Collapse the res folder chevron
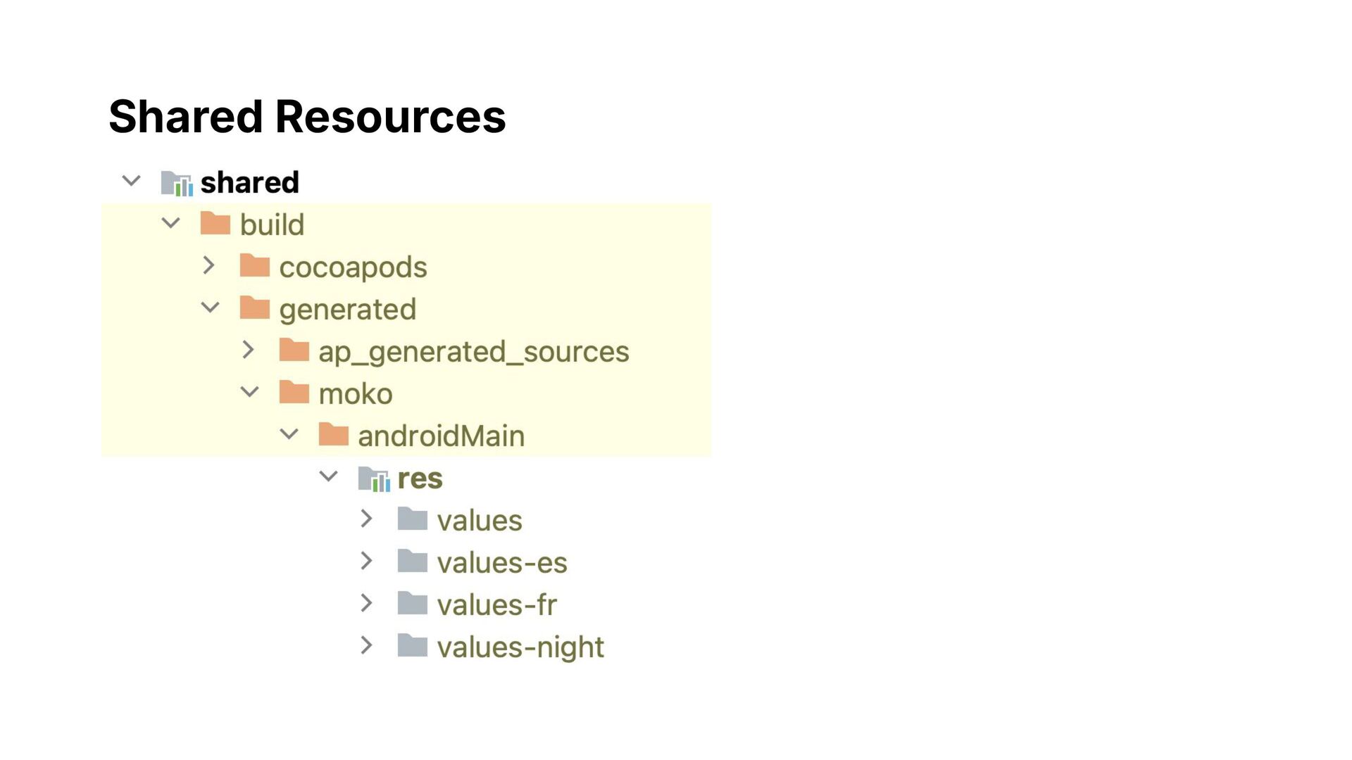The image size is (1352, 760). (329, 476)
